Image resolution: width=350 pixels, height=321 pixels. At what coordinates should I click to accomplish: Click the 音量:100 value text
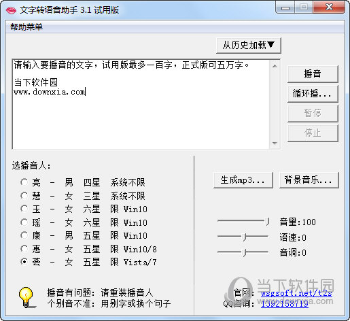click(298, 222)
